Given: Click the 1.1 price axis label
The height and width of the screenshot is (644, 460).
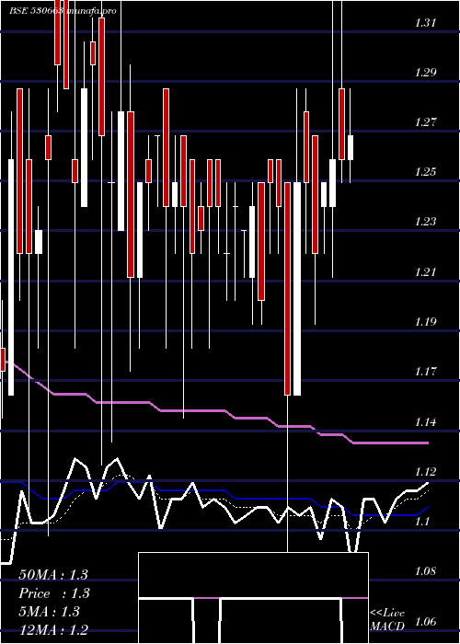Looking at the screenshot, I should (x=422, y=522).
